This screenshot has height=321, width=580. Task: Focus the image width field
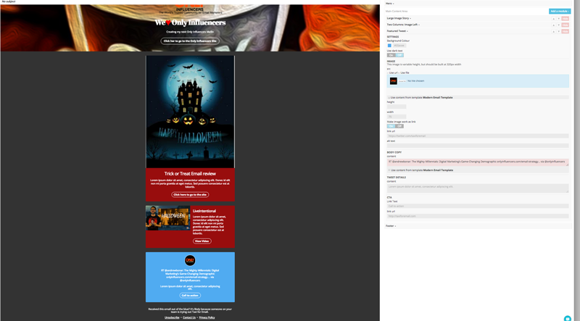click(x=397, y=117)
